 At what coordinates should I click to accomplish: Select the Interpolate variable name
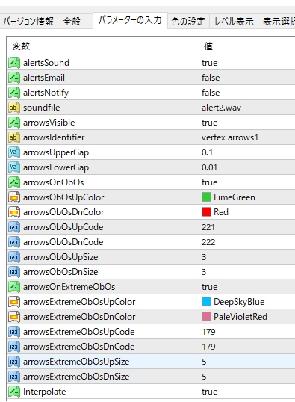(x=44, y=392)
